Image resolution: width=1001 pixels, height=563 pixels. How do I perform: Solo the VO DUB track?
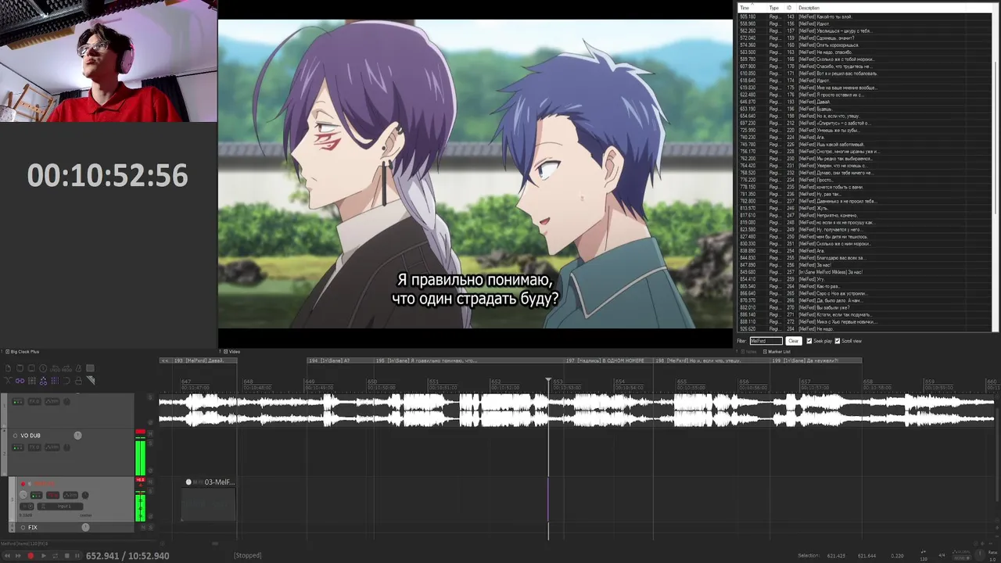coord(150,443)
